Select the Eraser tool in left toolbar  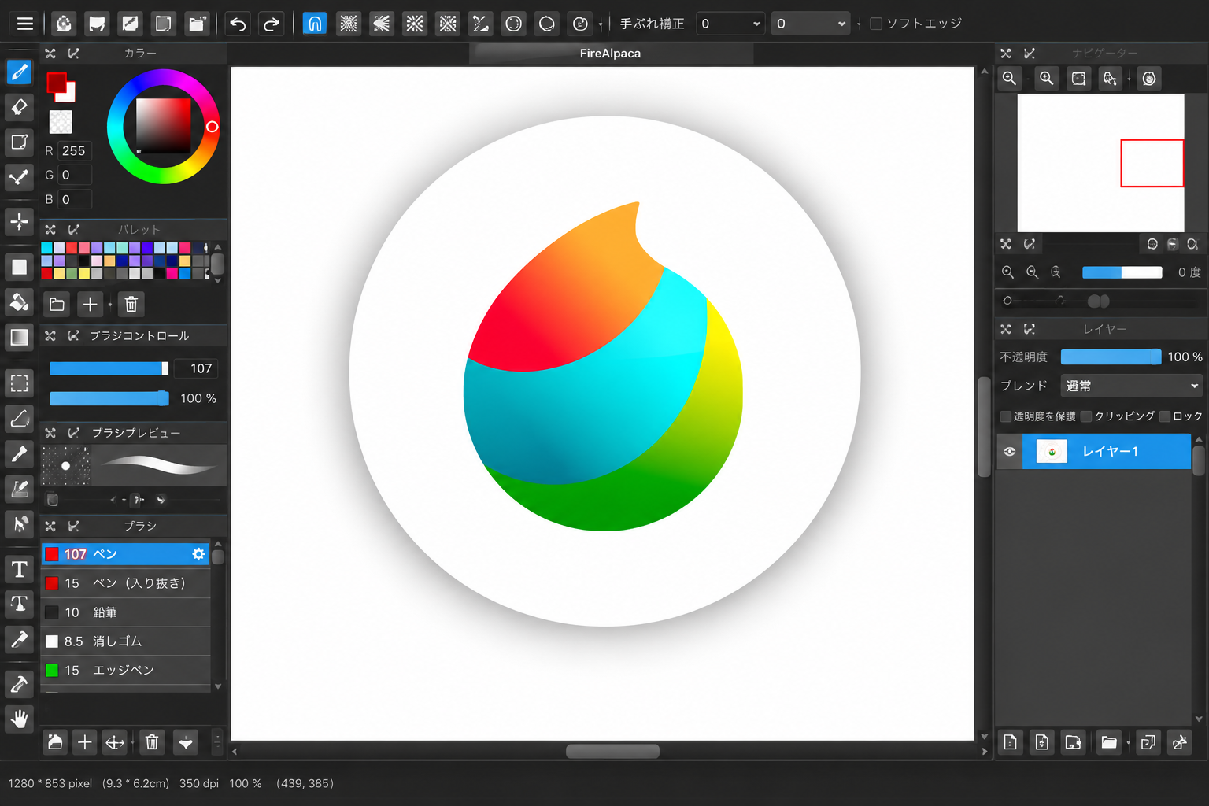click(19, 106)
